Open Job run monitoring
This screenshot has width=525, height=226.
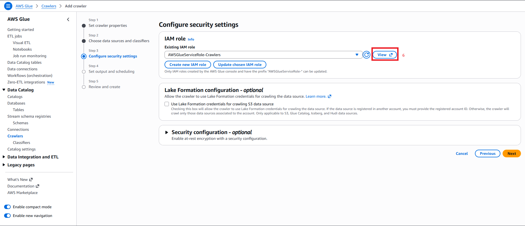[x=30, y=56]
